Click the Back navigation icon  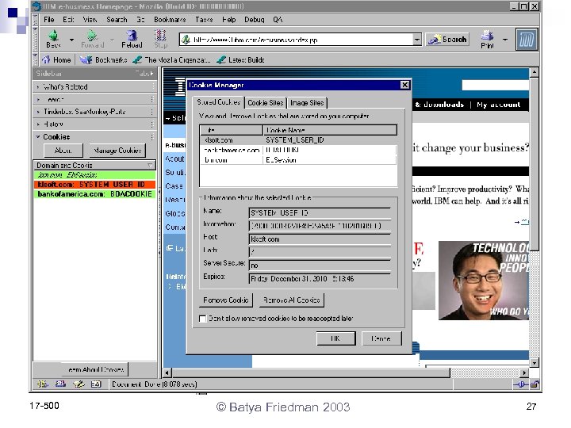coord(54,36)
